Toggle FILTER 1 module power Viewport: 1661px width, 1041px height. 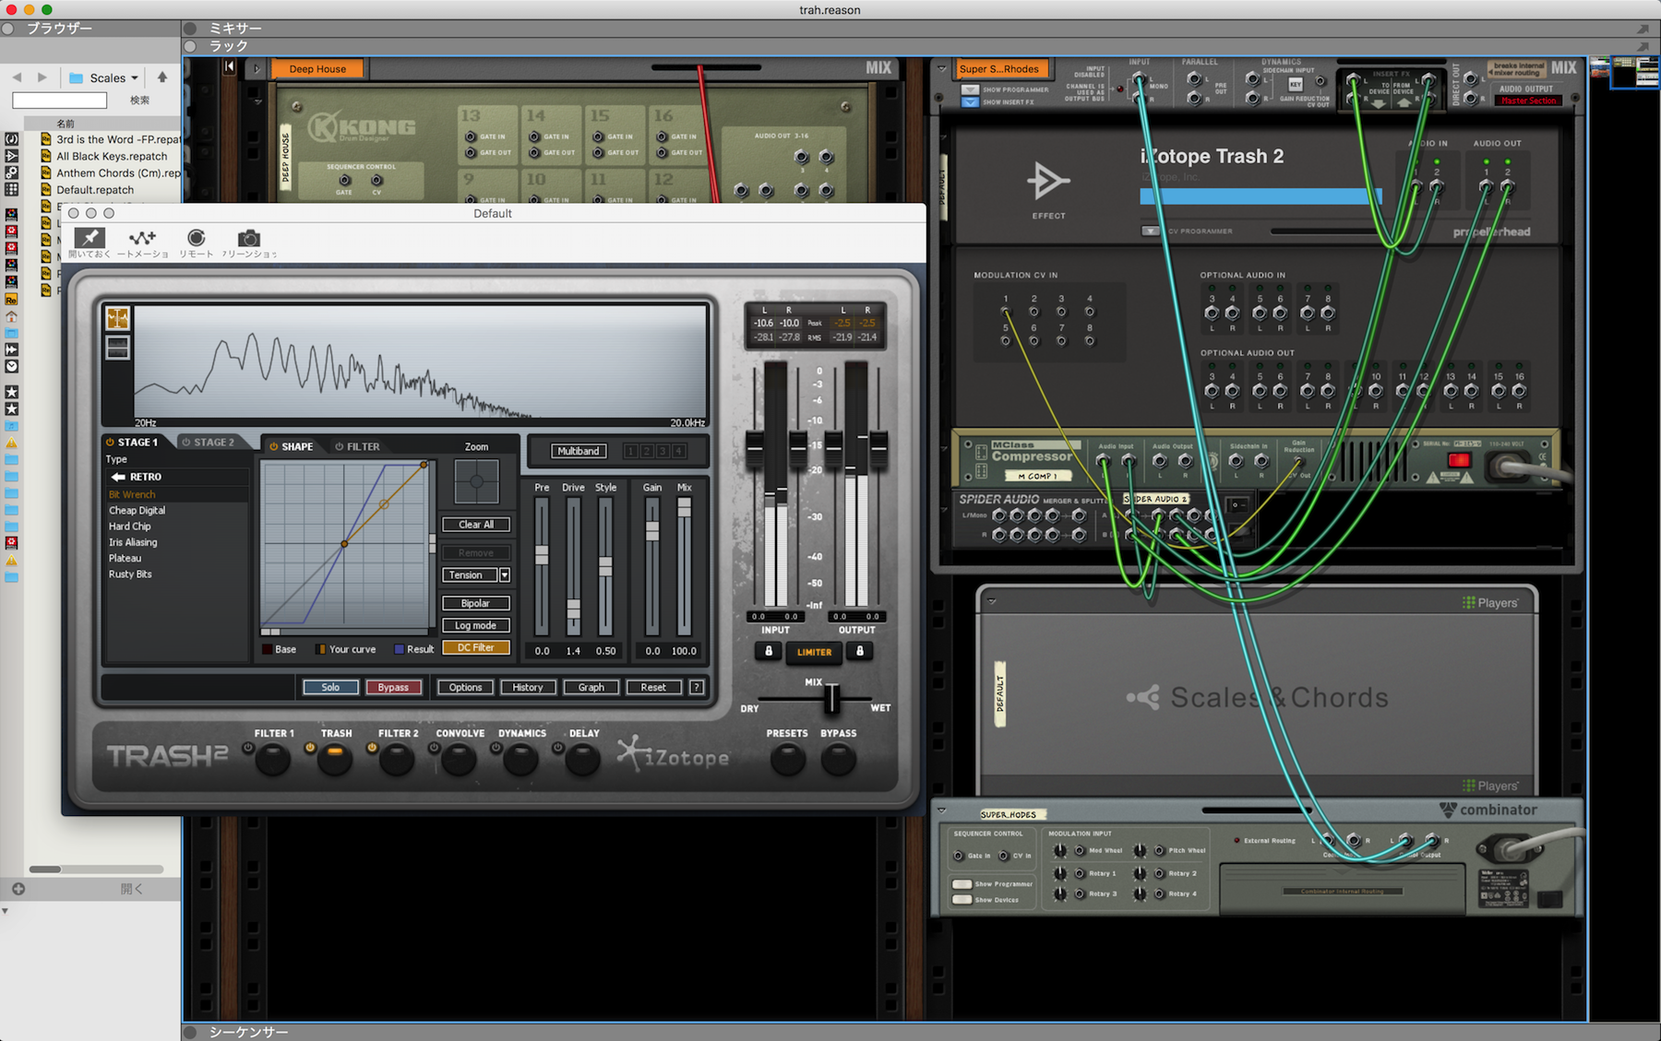point(248,748)
